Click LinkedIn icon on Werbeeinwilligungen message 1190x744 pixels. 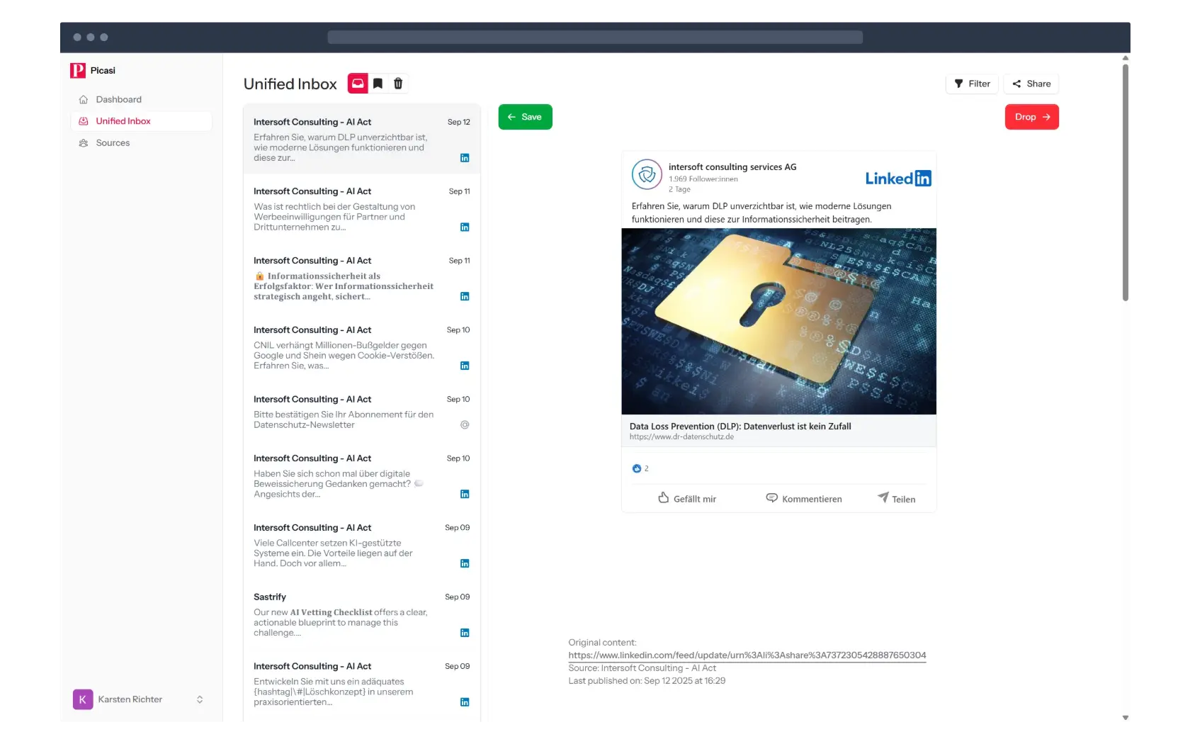coord(465,227)
